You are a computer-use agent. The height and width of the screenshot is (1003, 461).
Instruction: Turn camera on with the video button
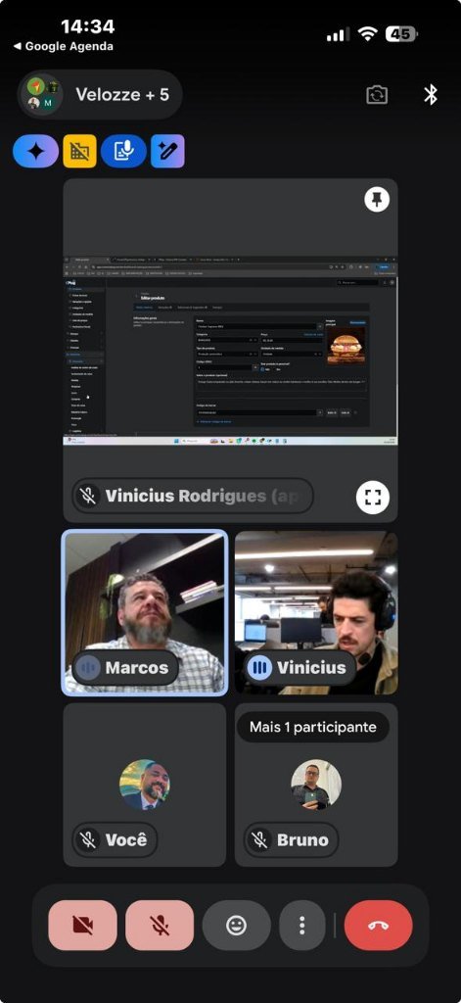(x=82, y=925)
